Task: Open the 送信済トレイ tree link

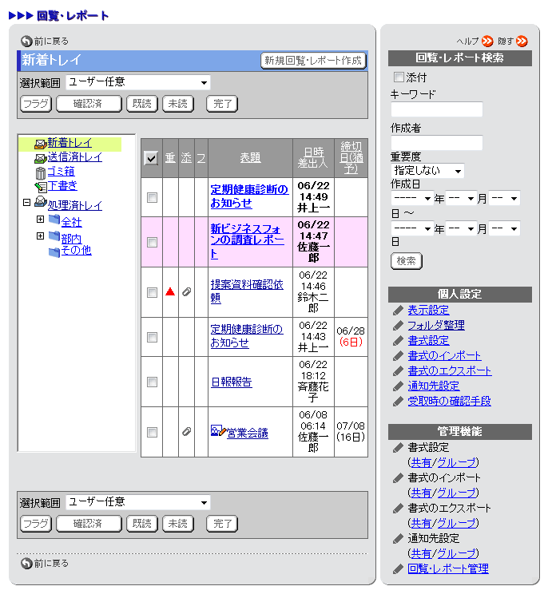Action: pos(74,157)
